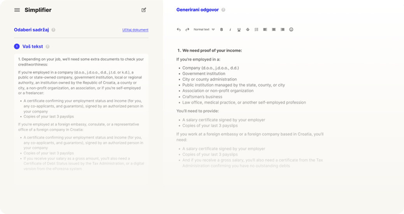Viewport: 404px width, 214px height.
Task: Open the hamburger menu
Action: click(x=17, y=10)
